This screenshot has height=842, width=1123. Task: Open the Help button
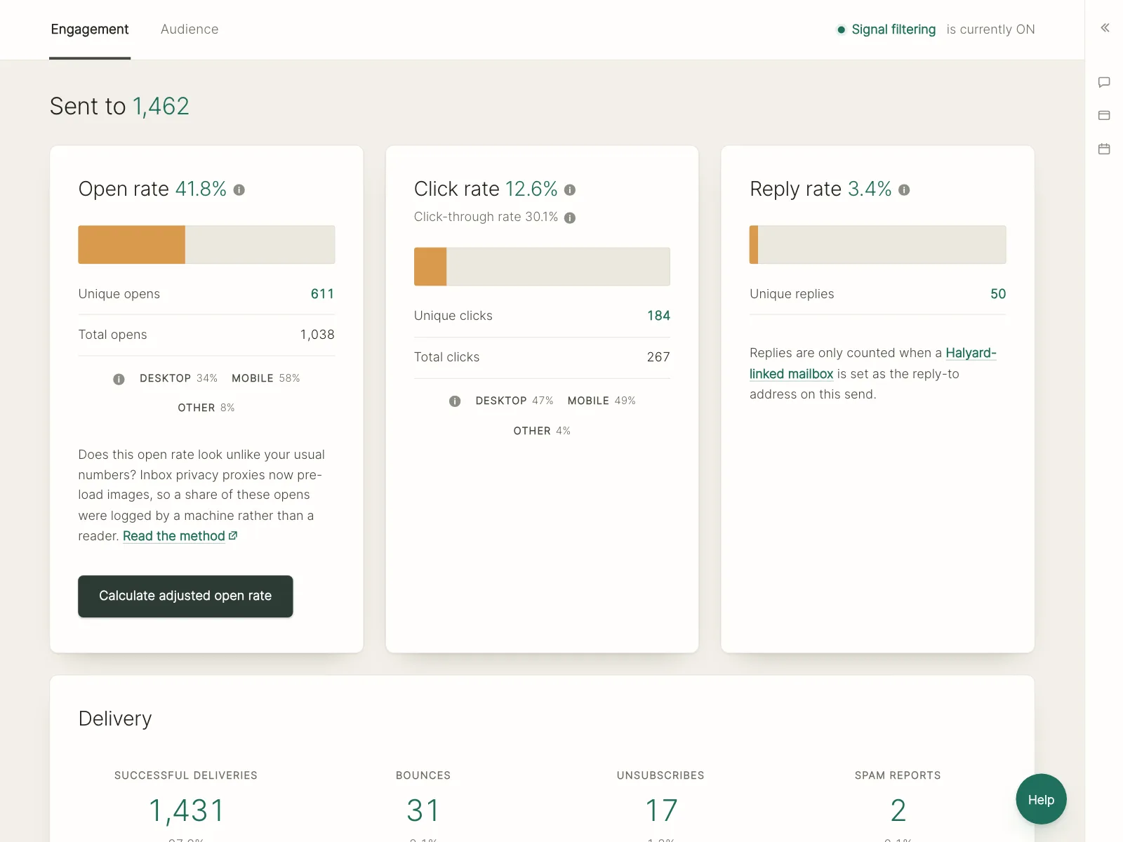point(1041,799)
